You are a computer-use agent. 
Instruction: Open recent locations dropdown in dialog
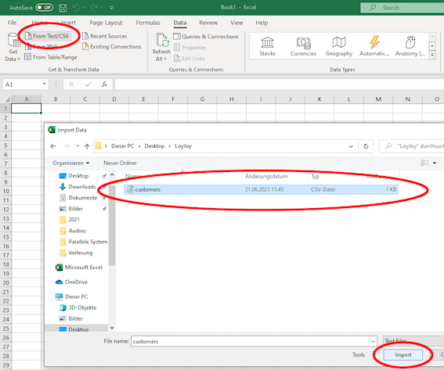click(x=78, y=146)
